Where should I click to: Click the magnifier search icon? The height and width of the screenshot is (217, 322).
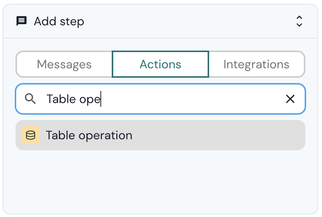click(x=30, y=99)
